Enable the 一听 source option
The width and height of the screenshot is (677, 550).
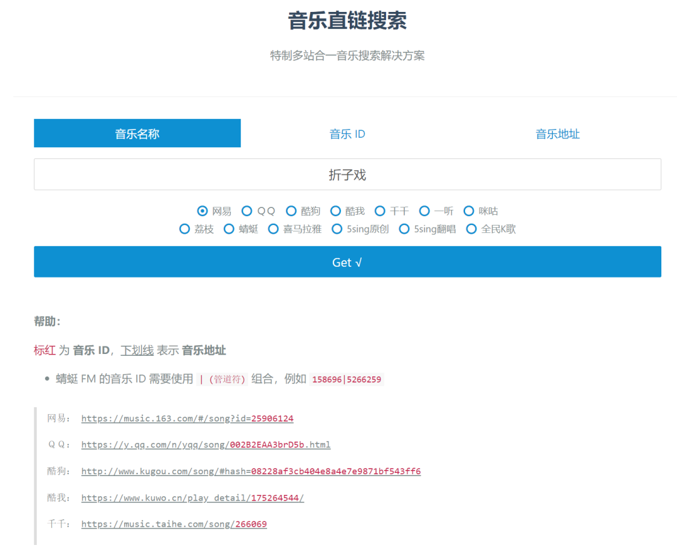(x=424, y=211)
